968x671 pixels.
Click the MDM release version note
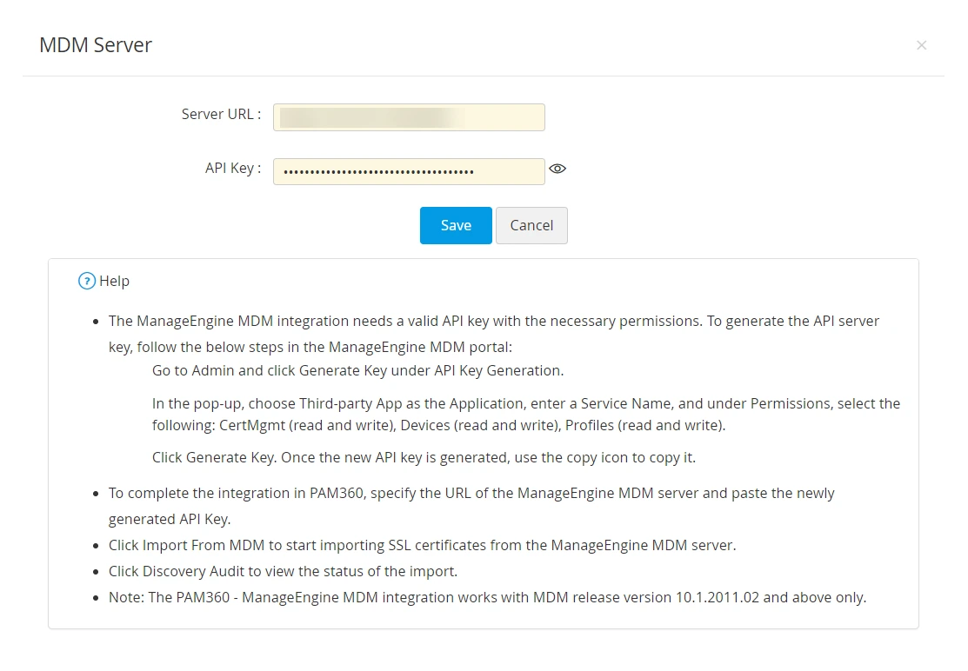488,598
